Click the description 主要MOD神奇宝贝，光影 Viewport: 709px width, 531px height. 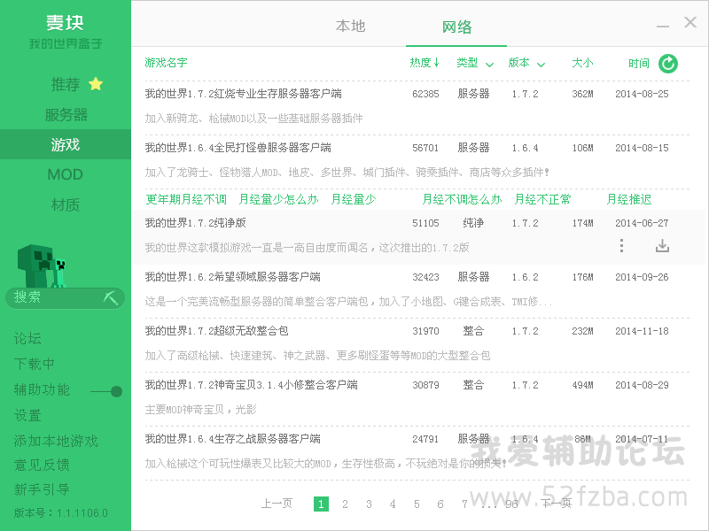point(200,410)
